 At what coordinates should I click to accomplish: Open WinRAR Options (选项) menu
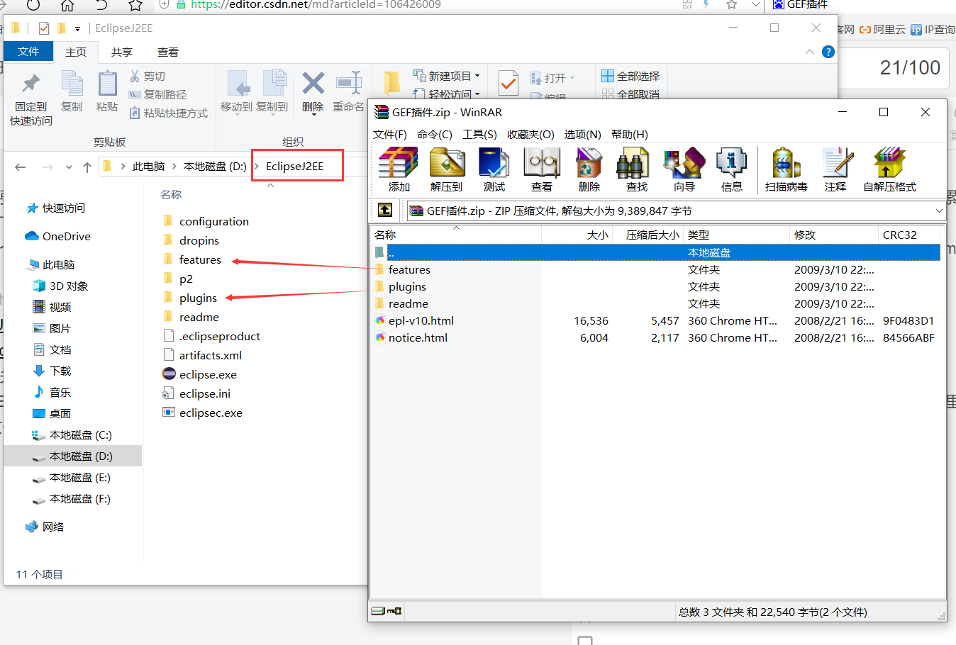click(x=583, y=135)
